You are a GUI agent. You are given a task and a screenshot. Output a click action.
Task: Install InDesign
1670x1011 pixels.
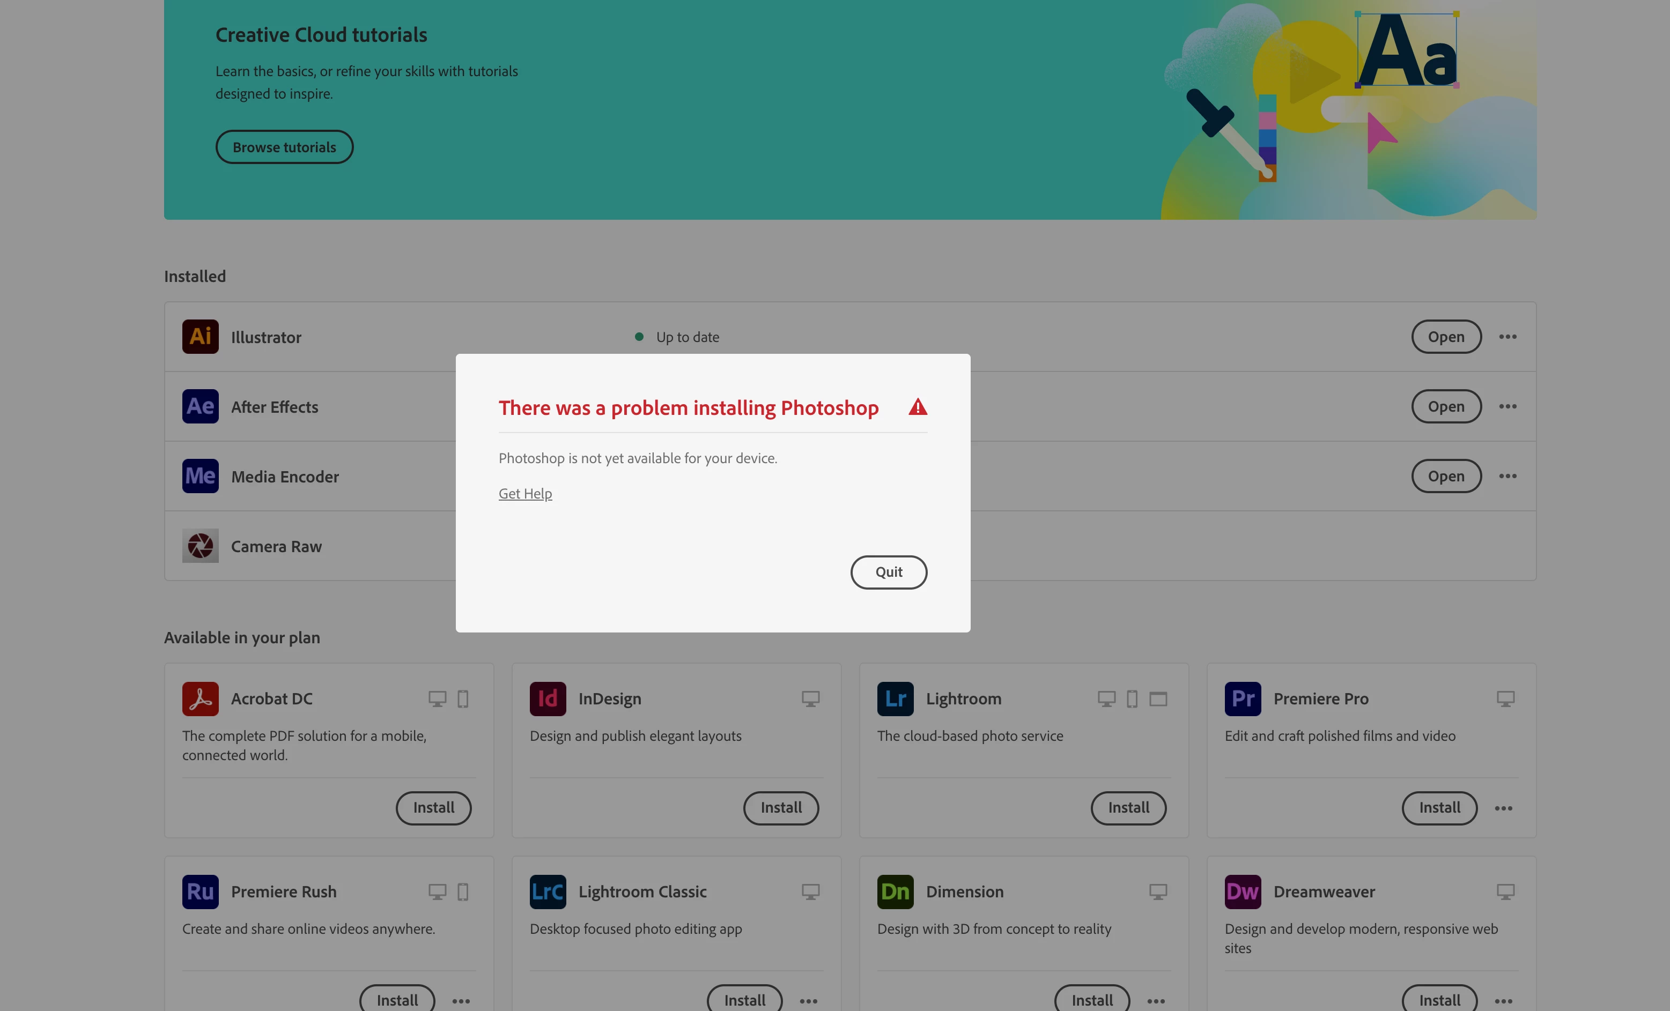pos(781,808)
